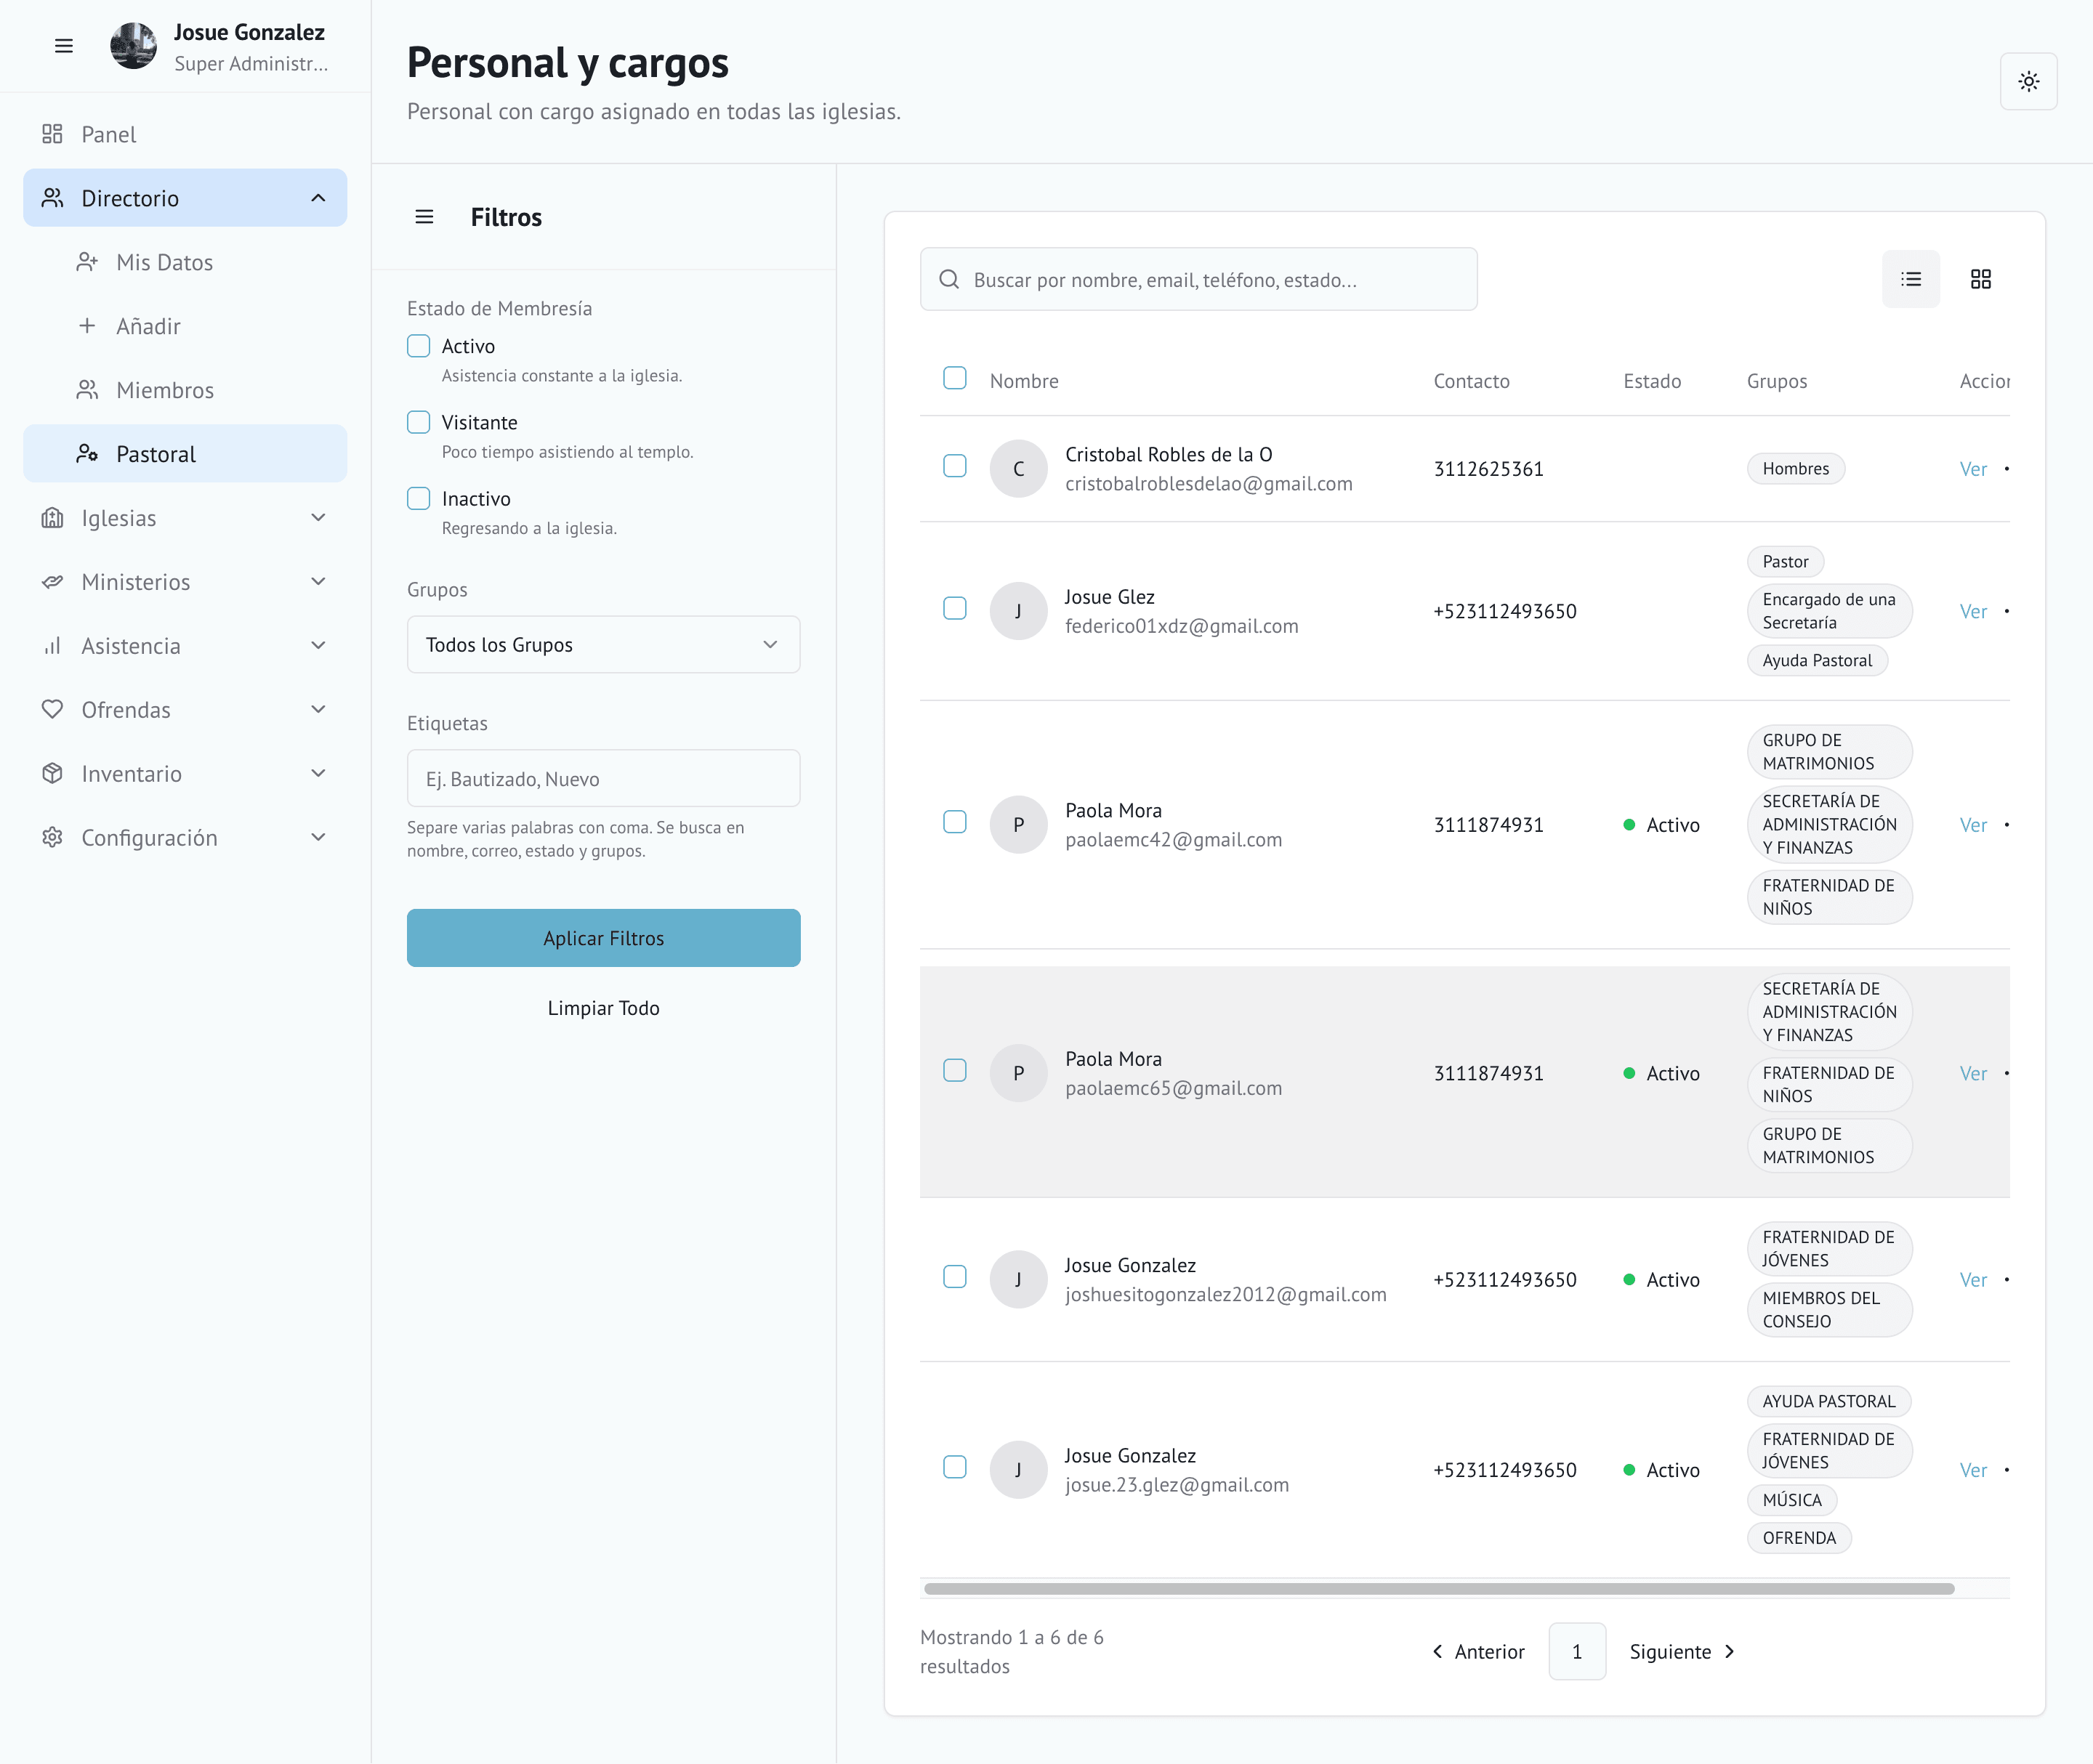The width and height of the screenshot is (2093, 1764).
Task: Click Ver for Josue Glez
Action: pyautogui.click(x=1973, y=611)
